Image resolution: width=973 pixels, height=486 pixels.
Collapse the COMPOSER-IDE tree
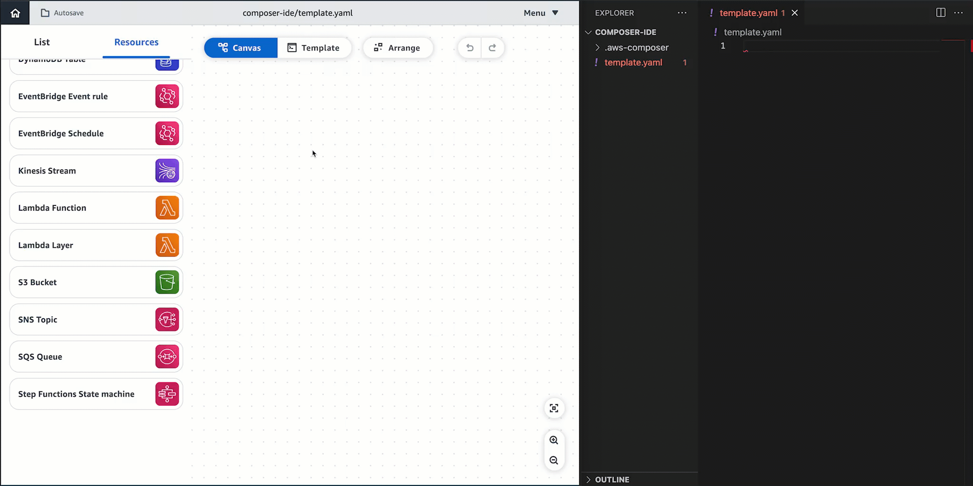click(588, 32)
